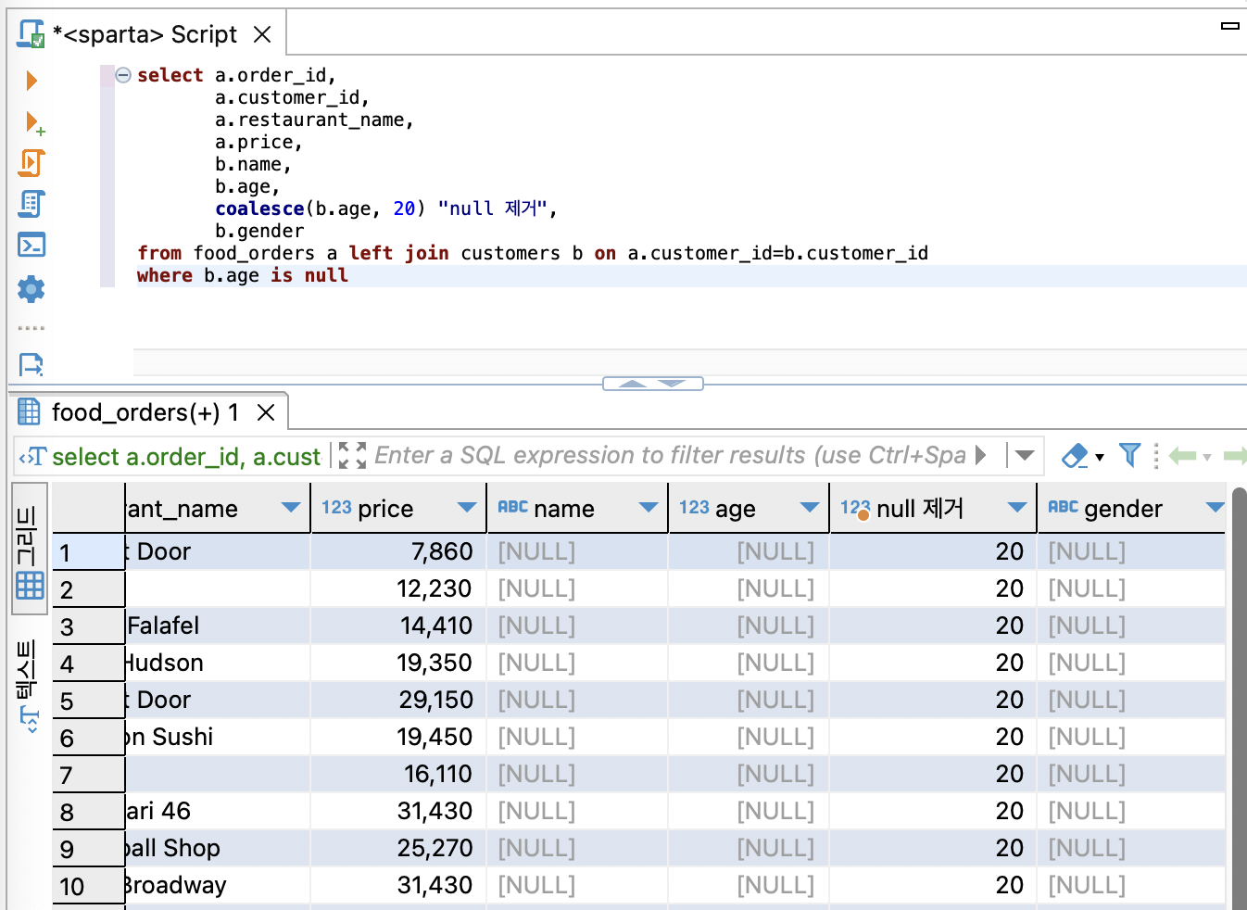Image resolution: width=1247 pixels, height=910 pixels.
Task: Open the script settings gear icon
Action: (x=31, y=289)
